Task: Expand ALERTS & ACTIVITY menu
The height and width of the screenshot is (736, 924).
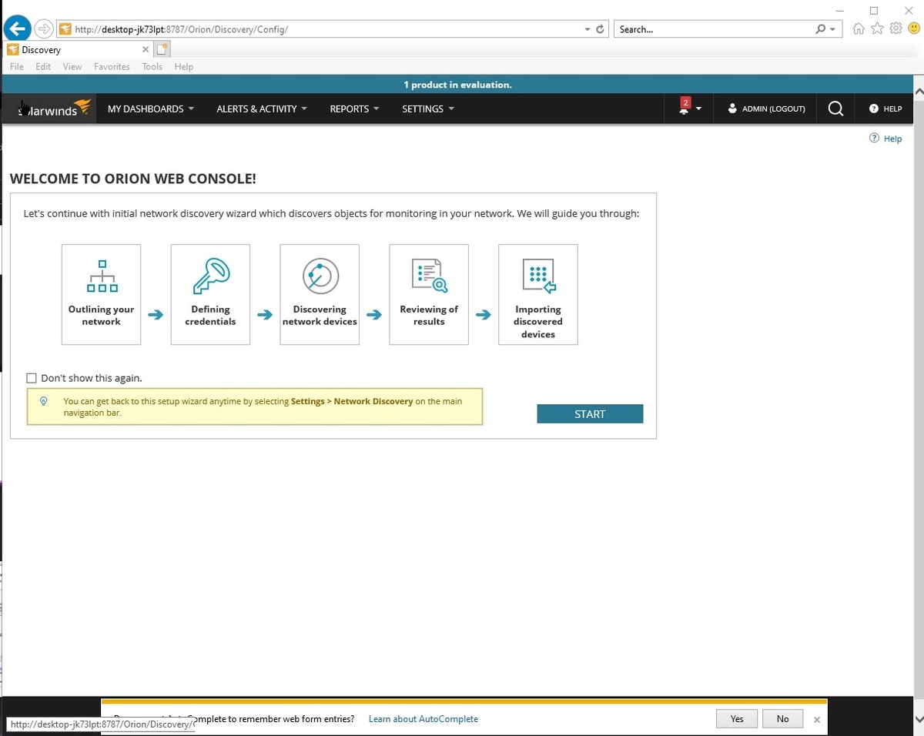Action: click(262, 109)
